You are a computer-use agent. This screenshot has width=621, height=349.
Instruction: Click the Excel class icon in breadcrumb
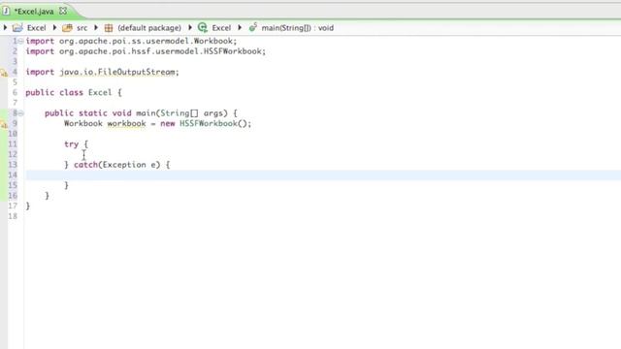pos(203,27)
